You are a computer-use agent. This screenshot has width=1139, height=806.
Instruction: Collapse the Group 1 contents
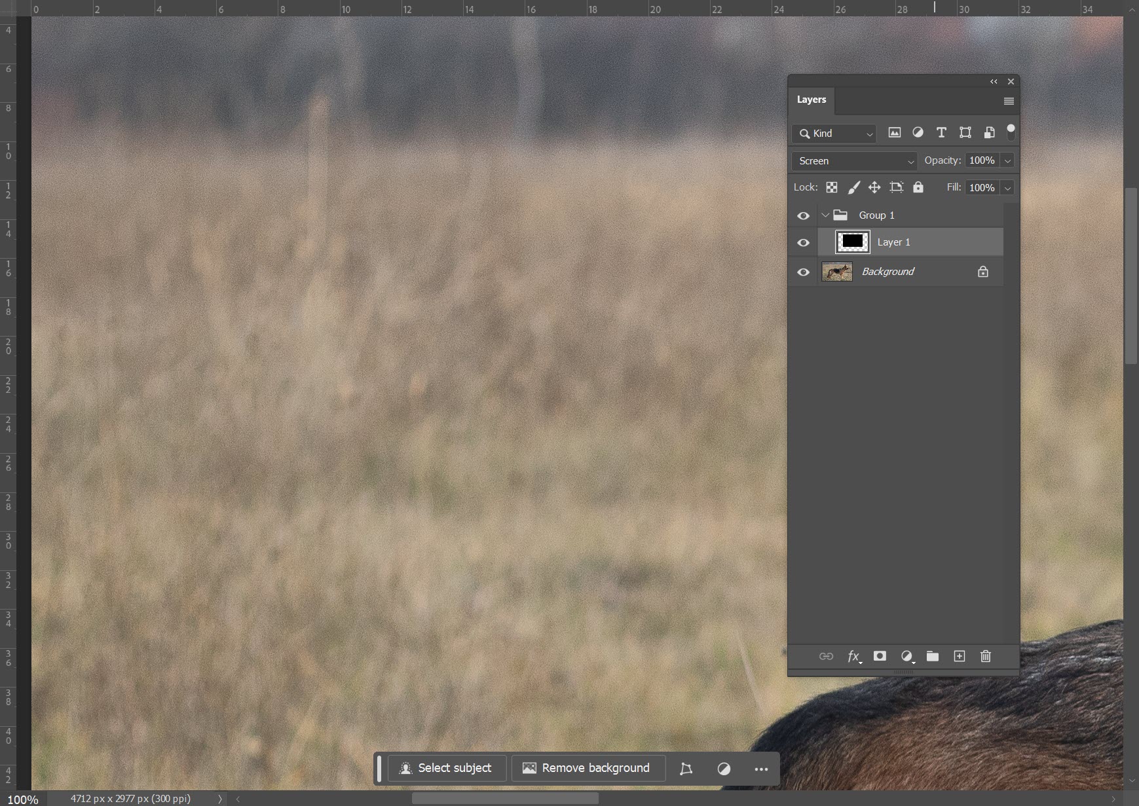(825, 215)
